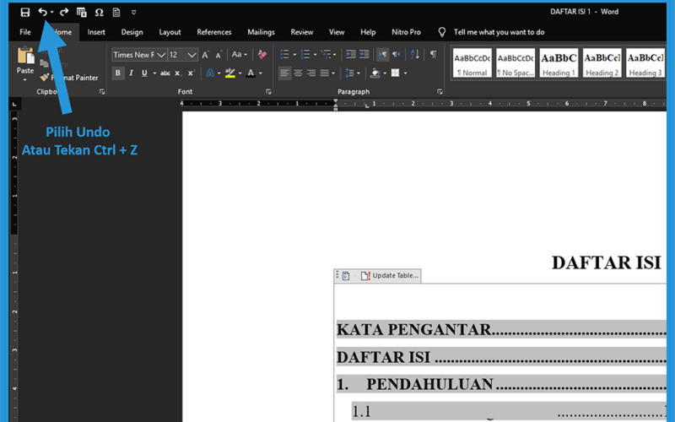Center the text
Image resolution: width=675 pixels, height=422 pixels.
click(x=298, y=73)
